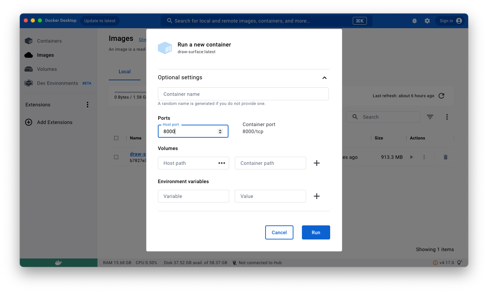Viewport: 488px width, 293px height.
Task: Click the refresh images icon
Action: pyautogui.click(x=441, y=96)
